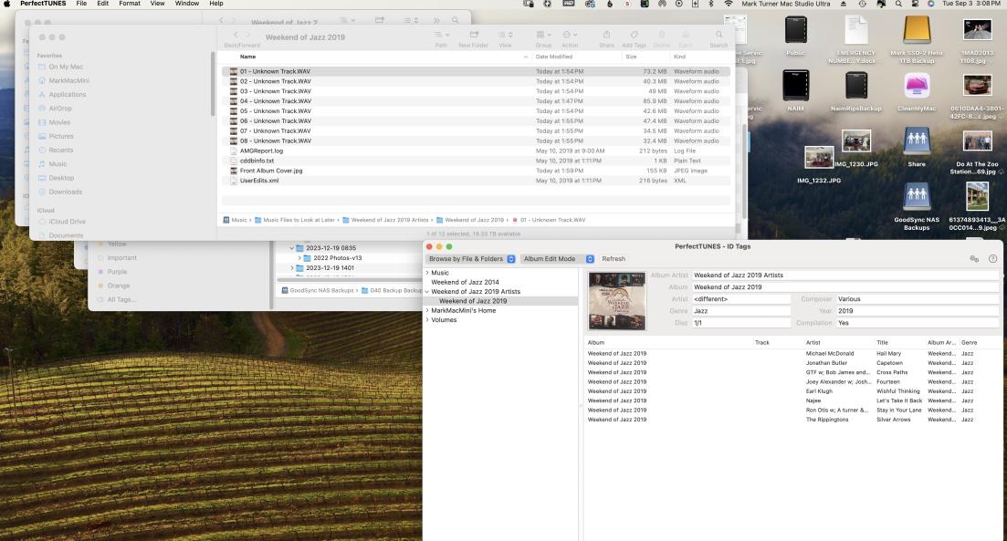Select the Earl Klugh Wishful Thinking row
The height and width of the screenshot is (541, 1007).
pos(793,391)
